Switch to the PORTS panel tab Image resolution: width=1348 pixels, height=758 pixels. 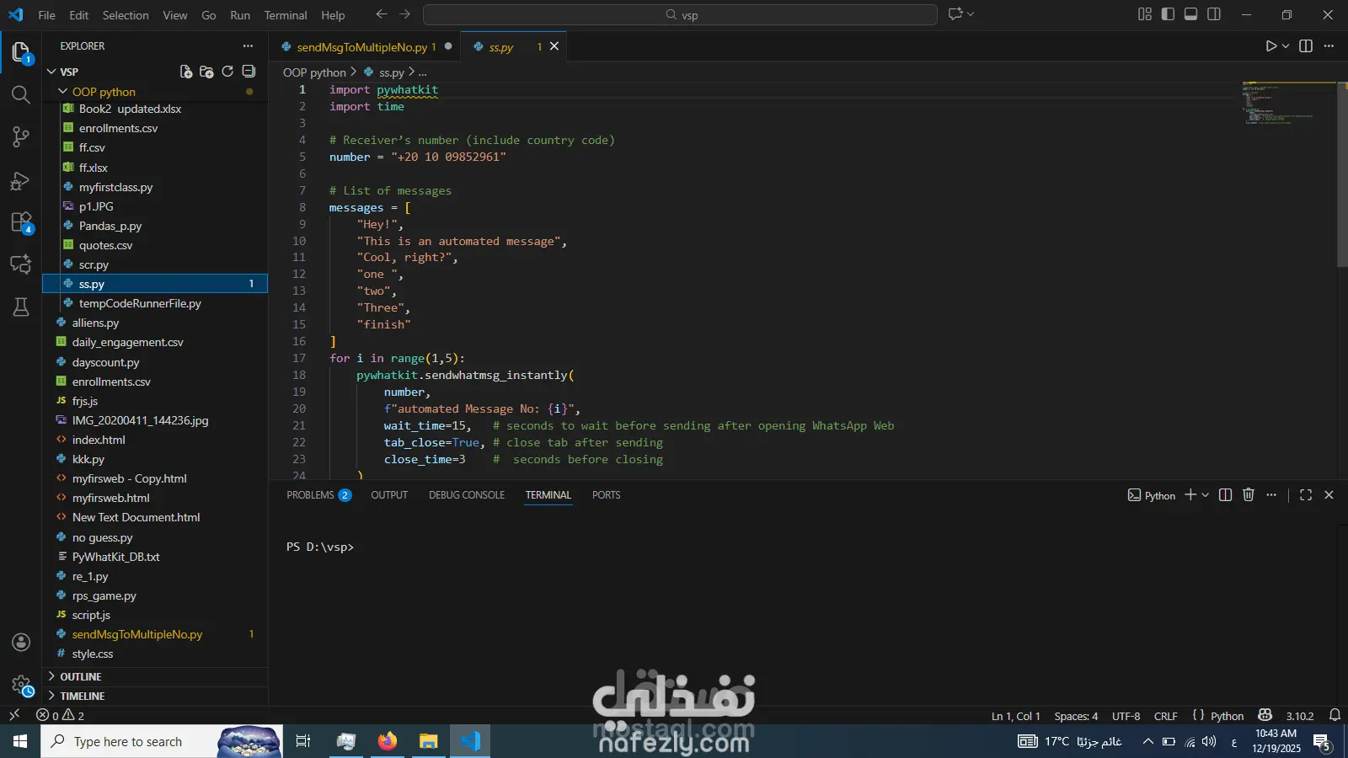(x=606, y=495)
